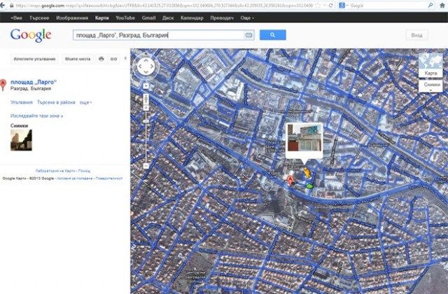Click Условия за ползване link
The width and height of the screenshot is (448, 294).
click(x=75, y=178)
